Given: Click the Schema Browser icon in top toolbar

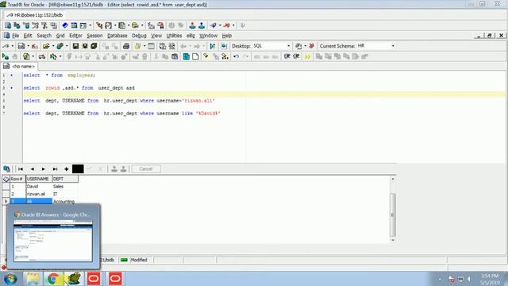Looking at the screenshot, I should pyautogui.click(x=17, y=25).
